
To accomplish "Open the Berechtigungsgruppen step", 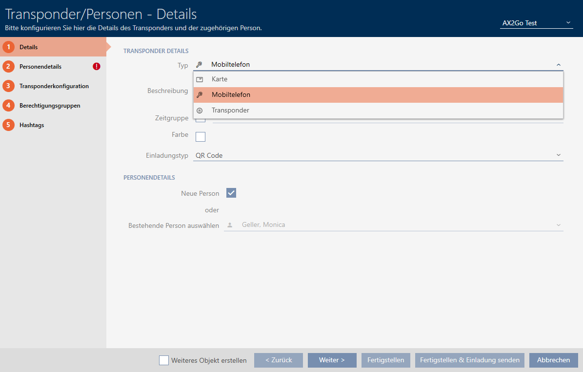I will coord(50,106).
